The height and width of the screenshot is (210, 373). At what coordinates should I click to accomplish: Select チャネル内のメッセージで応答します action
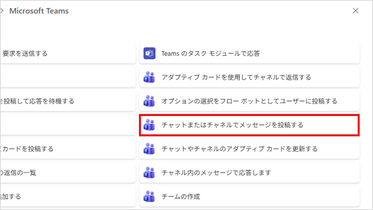pos(216,173)
